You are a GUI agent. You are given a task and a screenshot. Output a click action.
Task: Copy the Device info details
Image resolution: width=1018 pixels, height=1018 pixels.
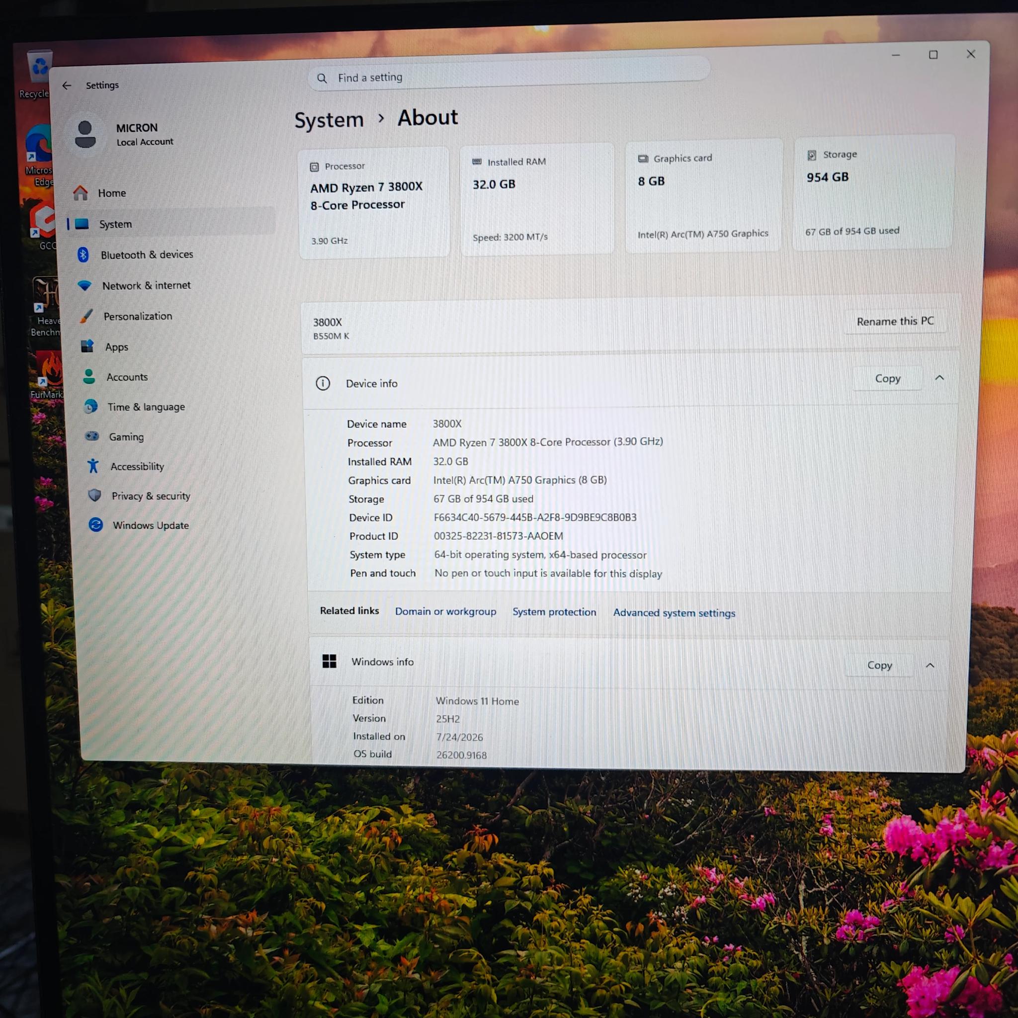[887, 378]
